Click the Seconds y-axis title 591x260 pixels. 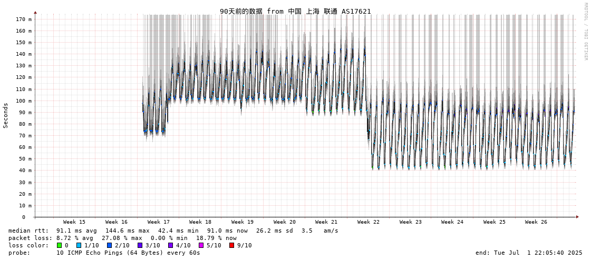pos(6,115)
